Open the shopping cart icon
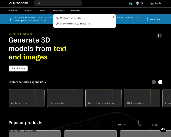The image size is (171, 137). [130, 3]
